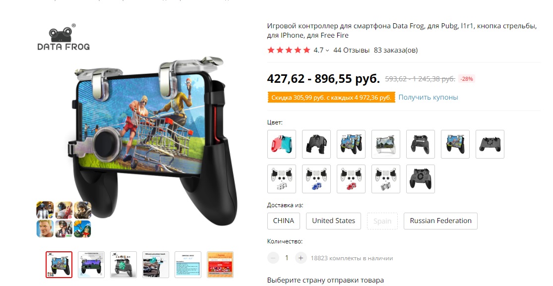Pick the blue trigger buttons variant
The width and height of the screenshot is (553, 286).
coord(316,179)
